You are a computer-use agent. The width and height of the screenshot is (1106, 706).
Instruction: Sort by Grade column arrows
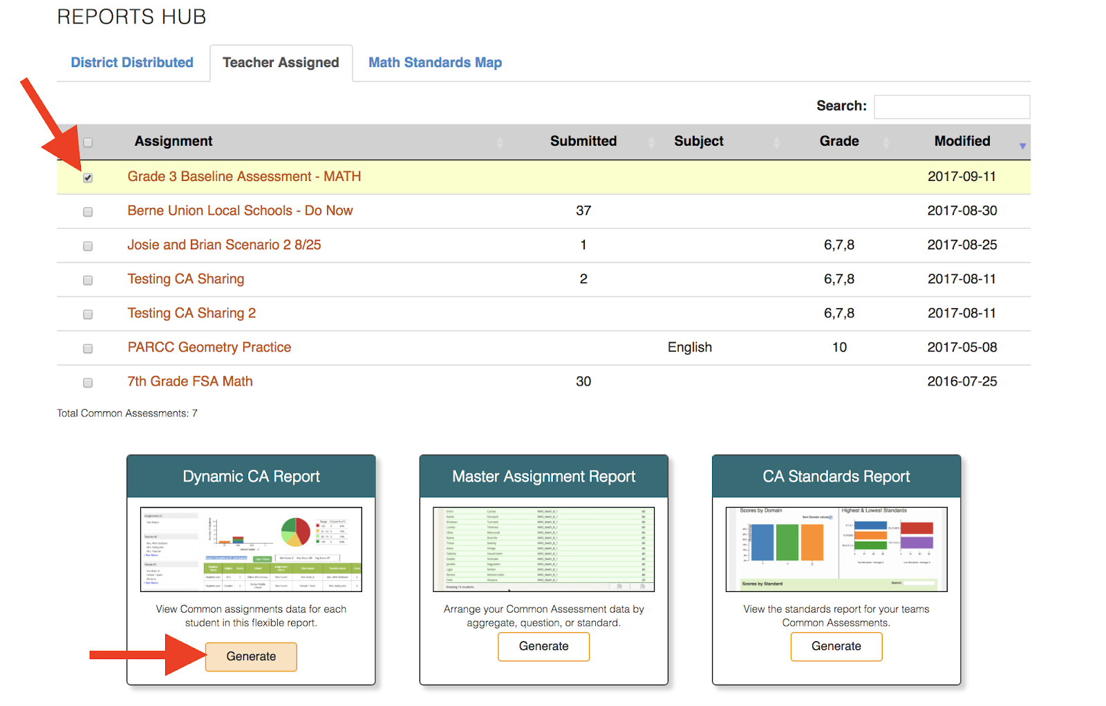tap(886, 143)
